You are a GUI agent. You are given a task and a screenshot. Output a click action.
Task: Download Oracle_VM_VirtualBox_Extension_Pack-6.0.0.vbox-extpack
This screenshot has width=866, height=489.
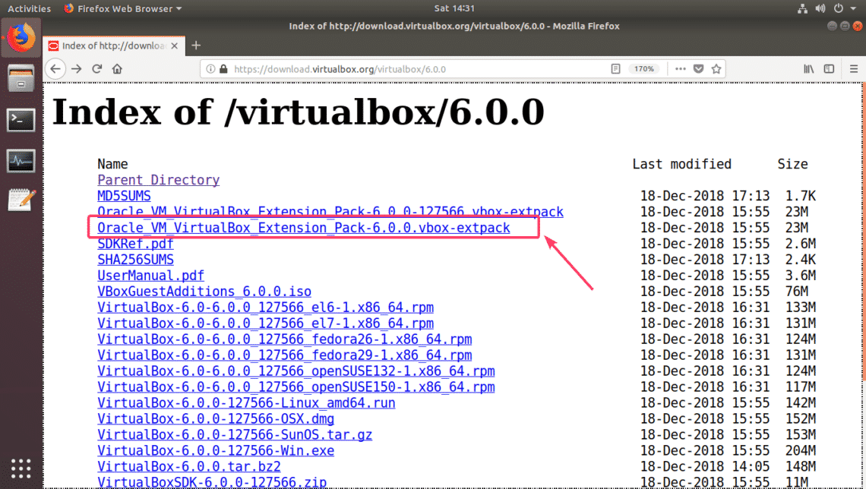point(304,228)
